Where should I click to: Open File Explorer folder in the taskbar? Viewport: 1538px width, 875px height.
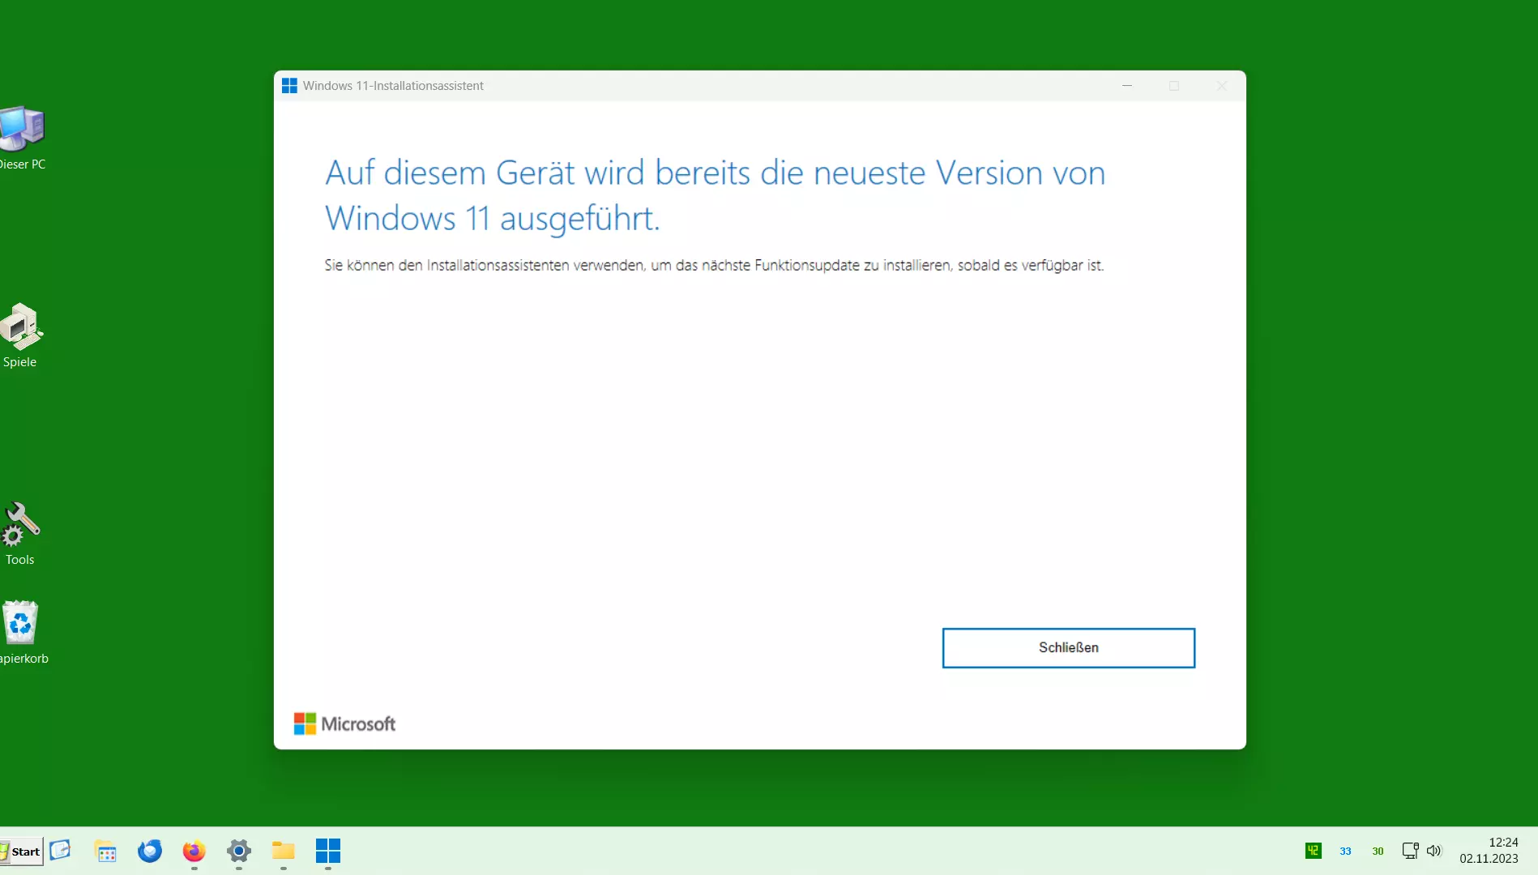coord(283,852)
